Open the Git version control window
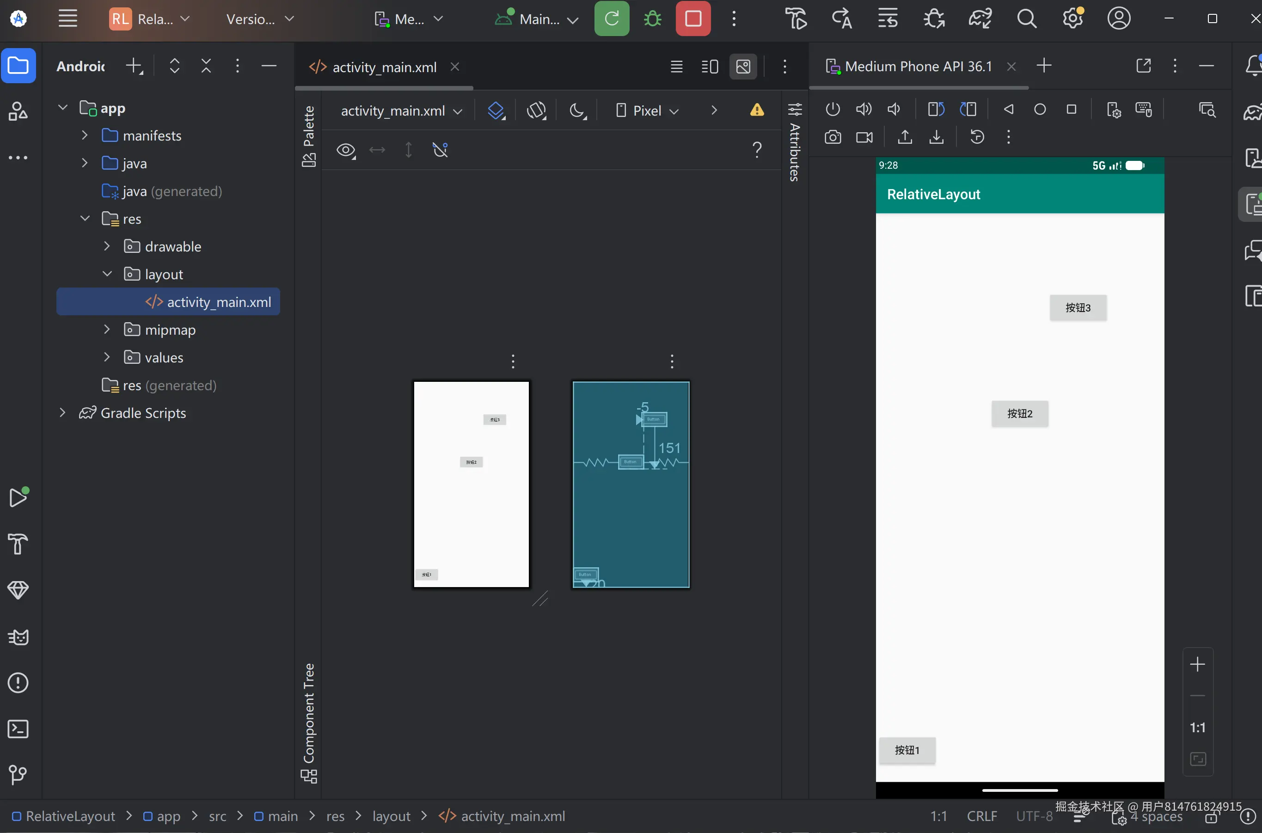The height and width of the screenshot is (833, 1262). 18,775
